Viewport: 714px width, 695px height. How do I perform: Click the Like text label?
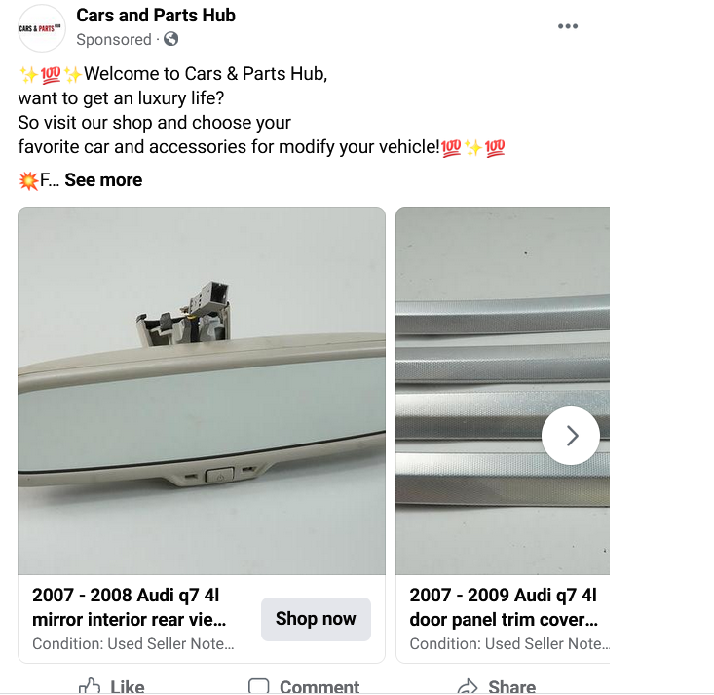coord(128,687)
